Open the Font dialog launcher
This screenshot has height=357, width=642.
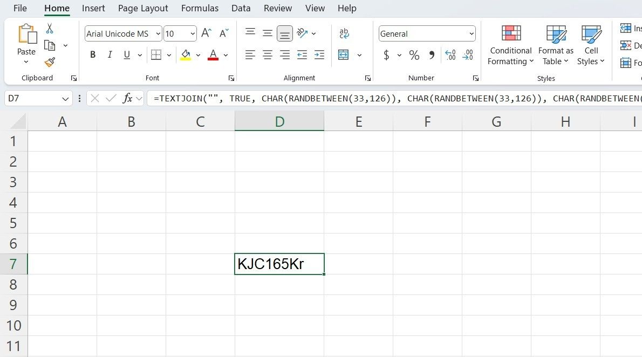(232, 78)
